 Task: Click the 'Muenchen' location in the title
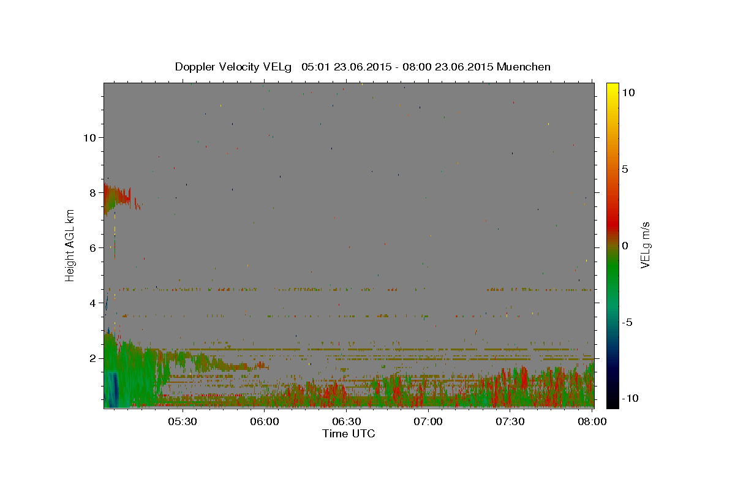click(x=524, y=67)
